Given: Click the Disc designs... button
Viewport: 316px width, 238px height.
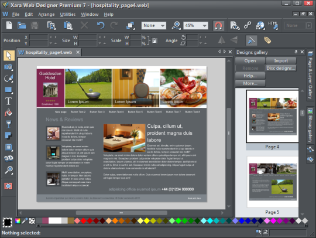Looking at the screenshot, I should click(281, 68).
